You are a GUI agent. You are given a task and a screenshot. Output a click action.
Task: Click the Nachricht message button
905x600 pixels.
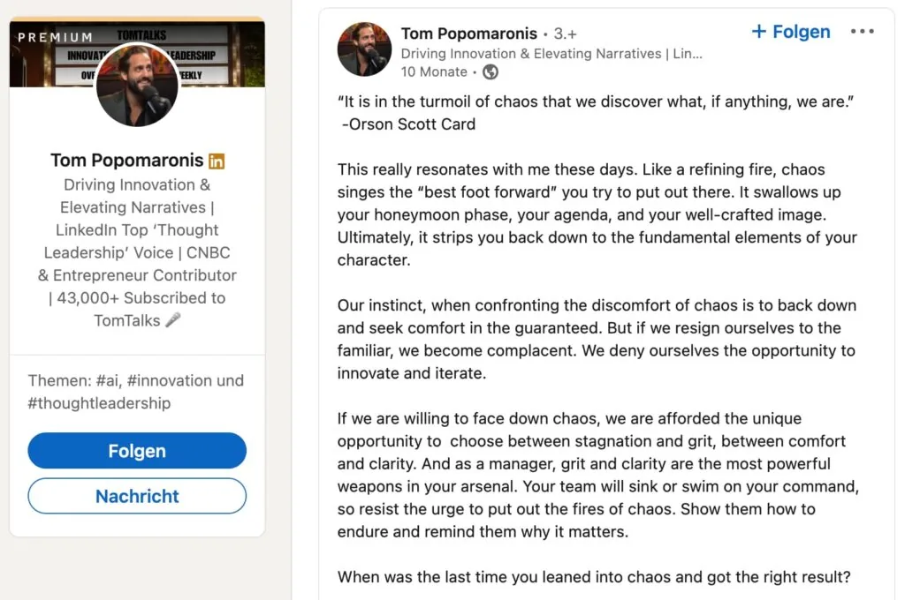pos(137,496)
